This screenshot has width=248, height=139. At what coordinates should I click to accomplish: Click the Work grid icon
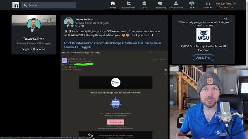click(x=208, y=3)
